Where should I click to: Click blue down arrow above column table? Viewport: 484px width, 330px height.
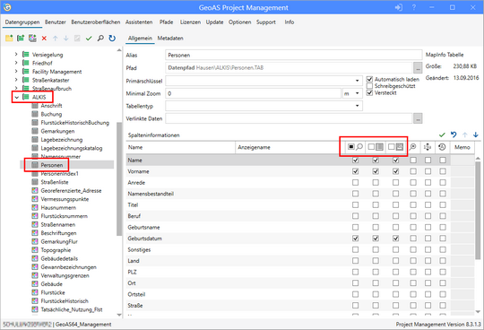(x=476, y=135)
